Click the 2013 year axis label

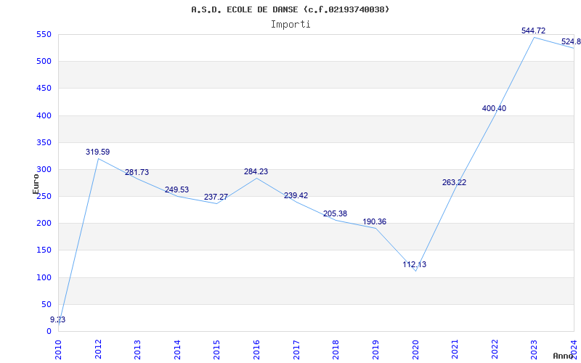137,350
